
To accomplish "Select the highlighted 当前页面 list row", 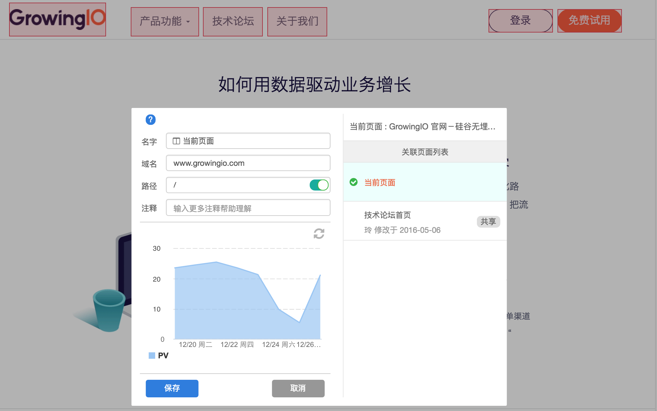I will pos(425,182).
